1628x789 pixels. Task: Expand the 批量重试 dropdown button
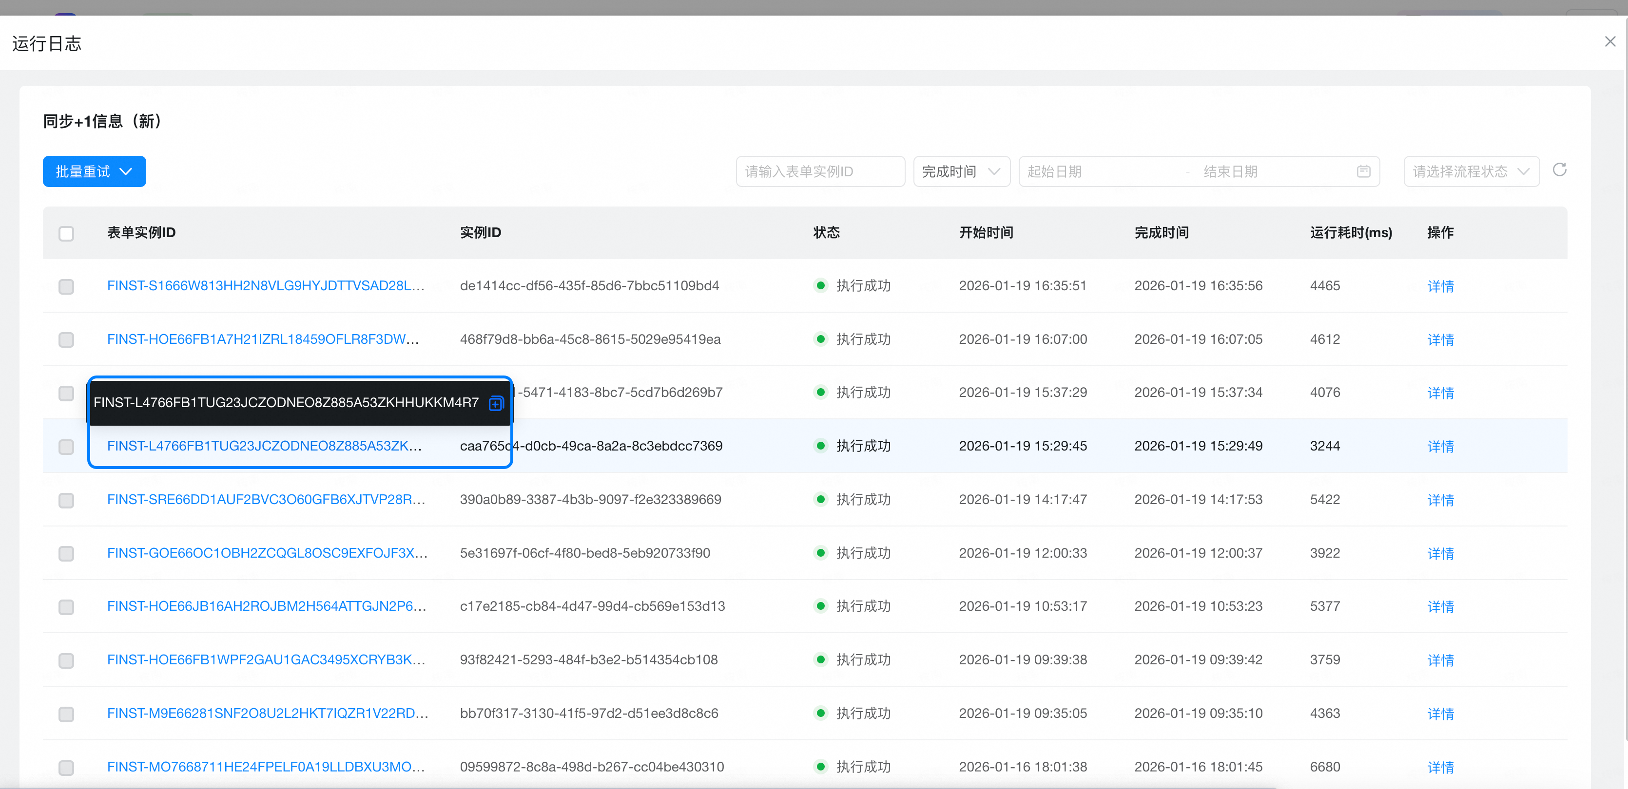pyautogui.click(x=94, y=171)
